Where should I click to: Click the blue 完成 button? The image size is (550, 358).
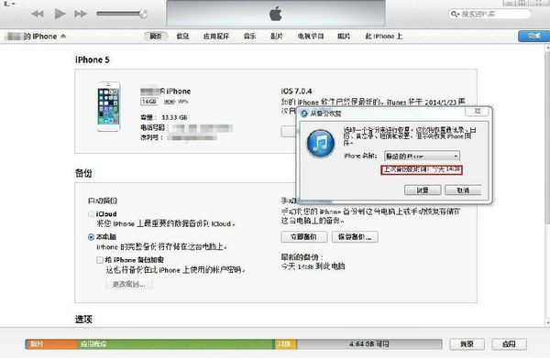click(533, 36)
